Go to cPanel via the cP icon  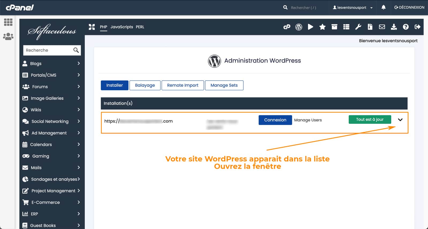pyautogui.click(x=287, y=27)
